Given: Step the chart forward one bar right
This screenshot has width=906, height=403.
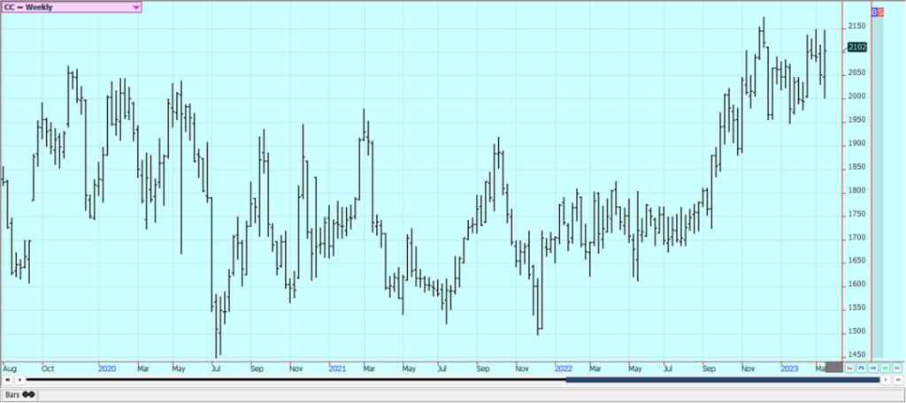Looking at the screenshot, I should pos(886,380).
